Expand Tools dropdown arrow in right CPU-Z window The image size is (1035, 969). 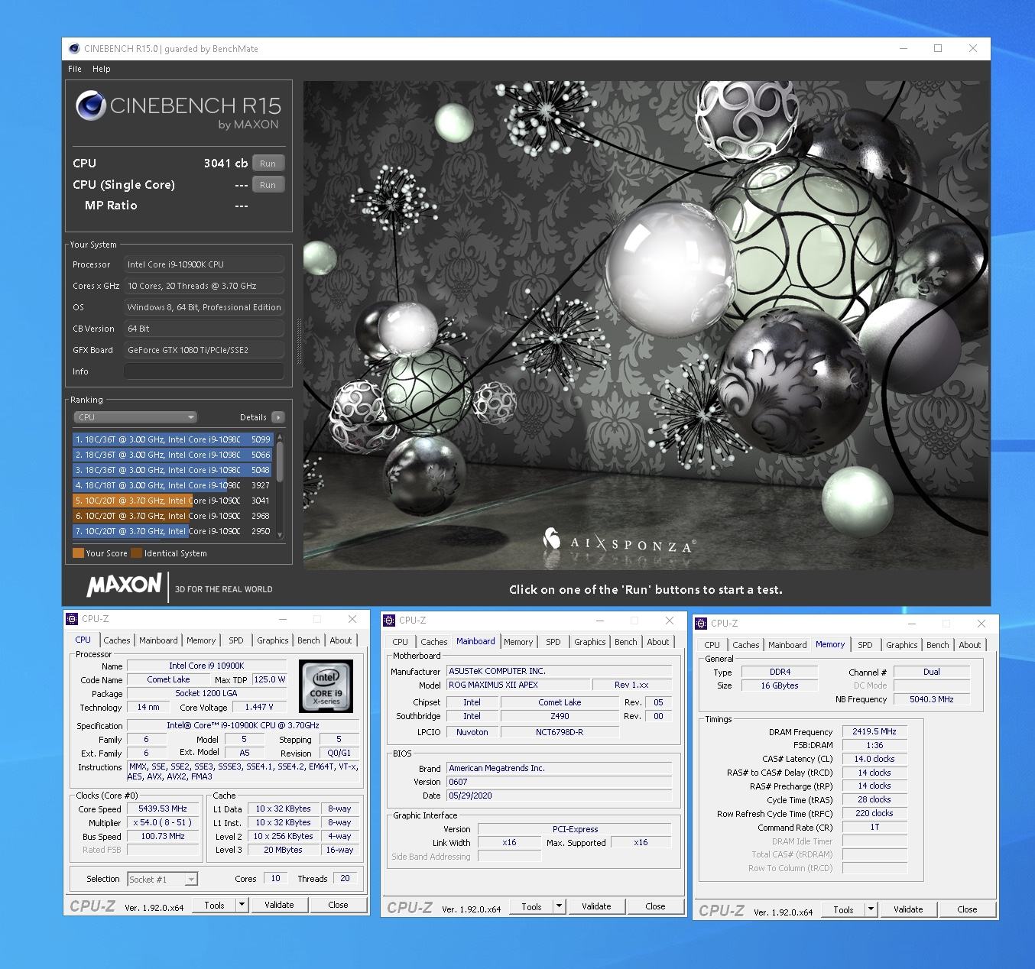(x=871, y=910)
